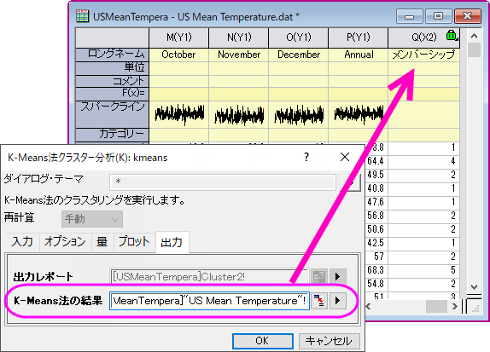Click the green lock icon on column Q

pos(452,36)
